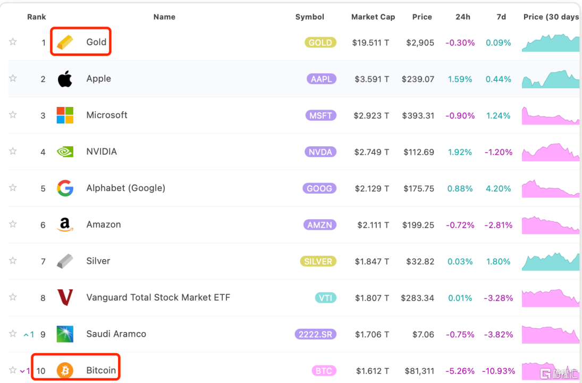This screenshot has height=383, width=582.
Task: Open Apple 30-day price chart
Action: pyautogui.click(x=551, y=79)
